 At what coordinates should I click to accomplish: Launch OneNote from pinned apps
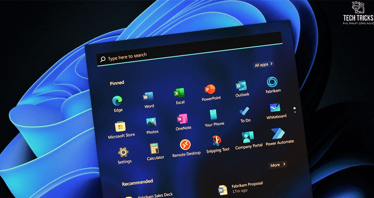[182, 118]
